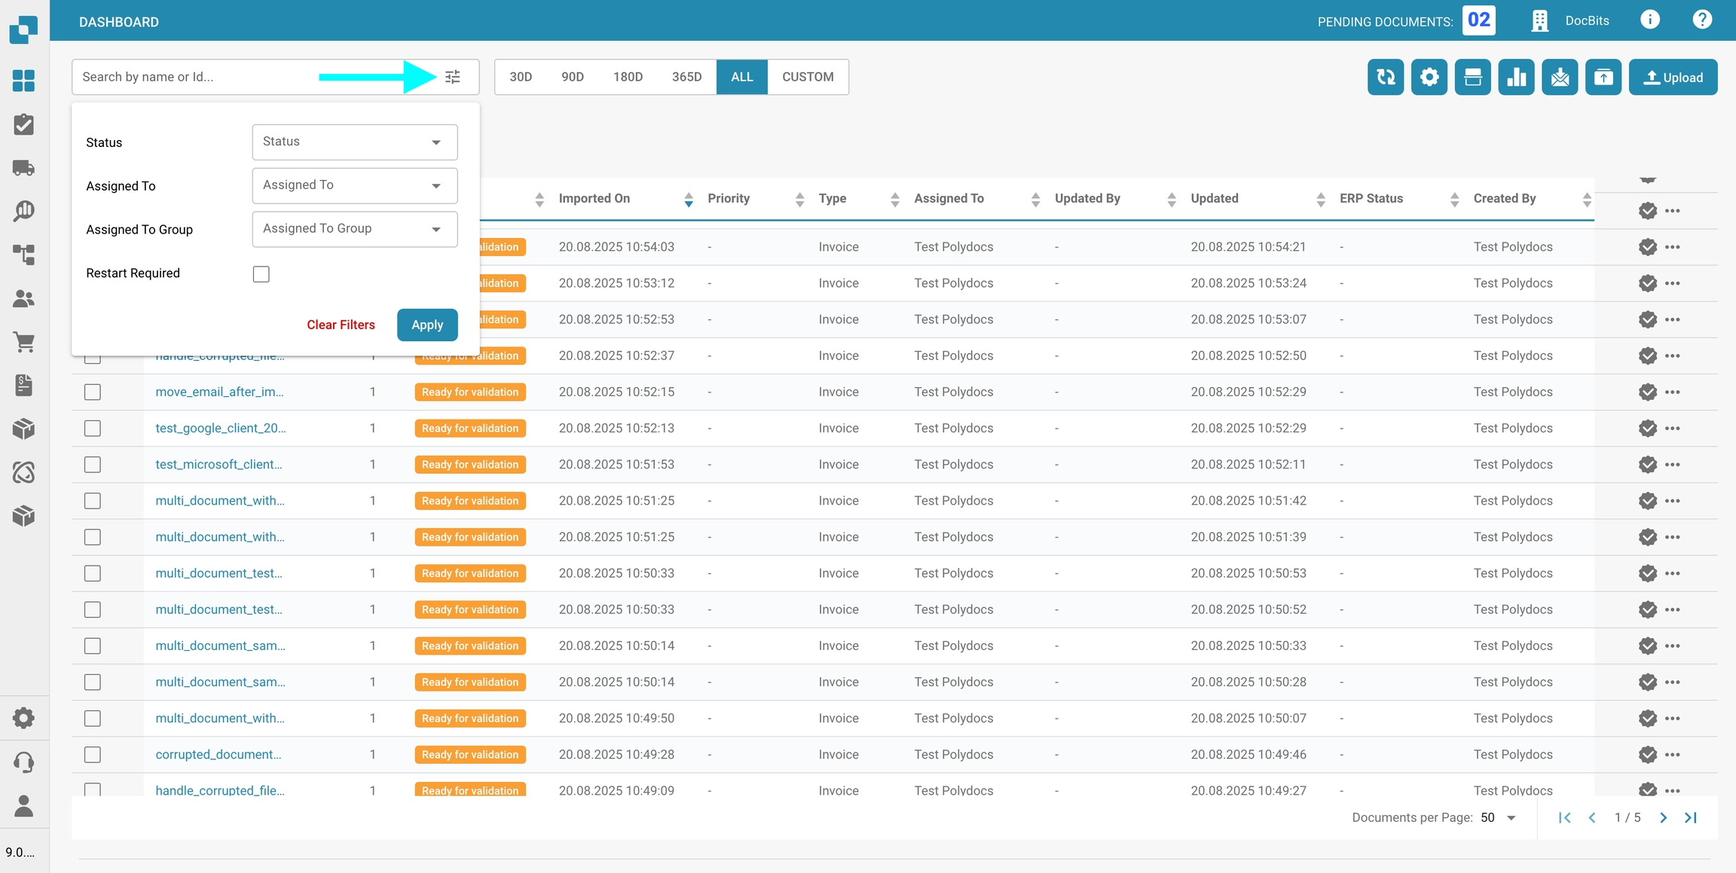
Task: Open the shopping cart sidebar icon
Action: (24, 342)
